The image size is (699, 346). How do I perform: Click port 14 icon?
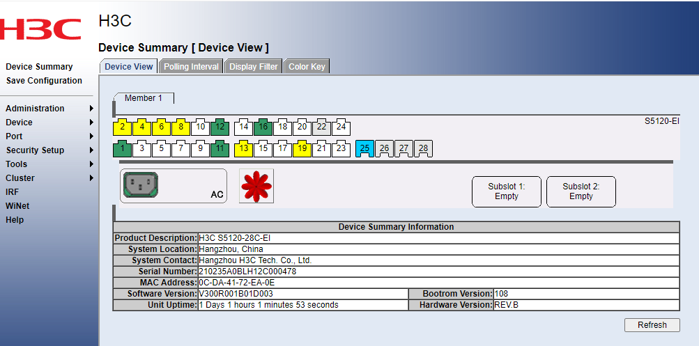243,127
